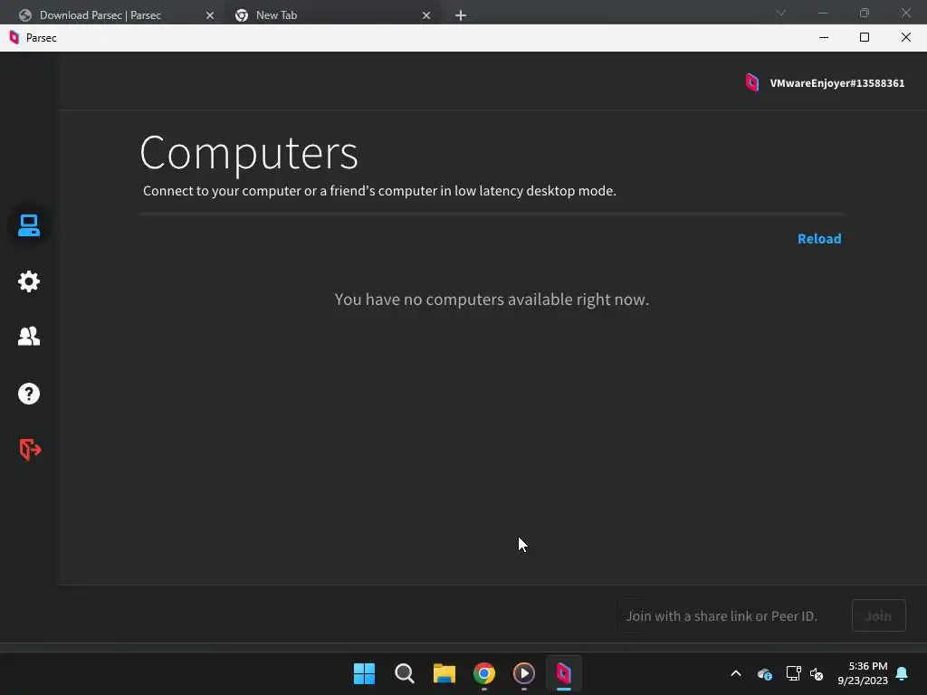Maximize the Parsec window
The height and width of the screenshot is (695, 927).
coord(865,37)
